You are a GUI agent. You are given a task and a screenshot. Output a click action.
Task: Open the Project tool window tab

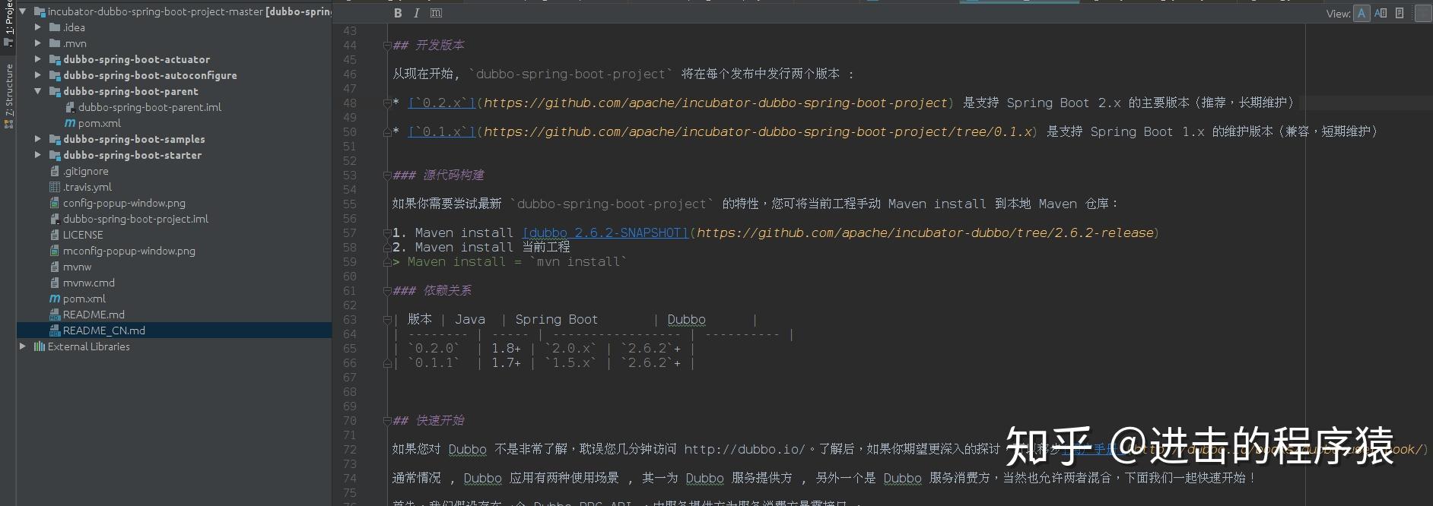tap(8, 23)
